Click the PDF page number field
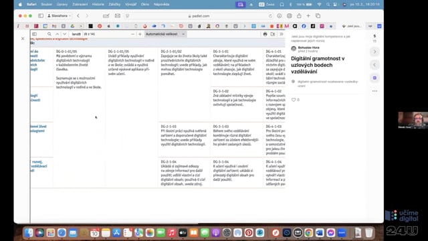 click(76, 34)
